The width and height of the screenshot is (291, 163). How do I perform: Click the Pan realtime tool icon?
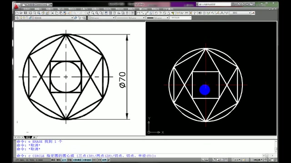(89, 13)
